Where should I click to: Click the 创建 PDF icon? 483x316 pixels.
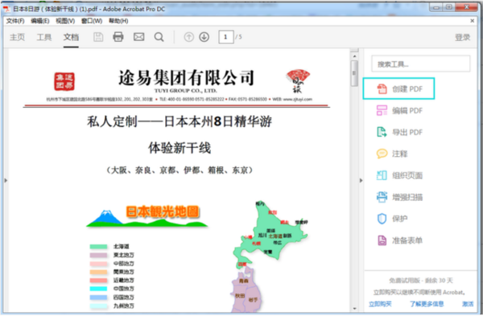coord(382,89)
